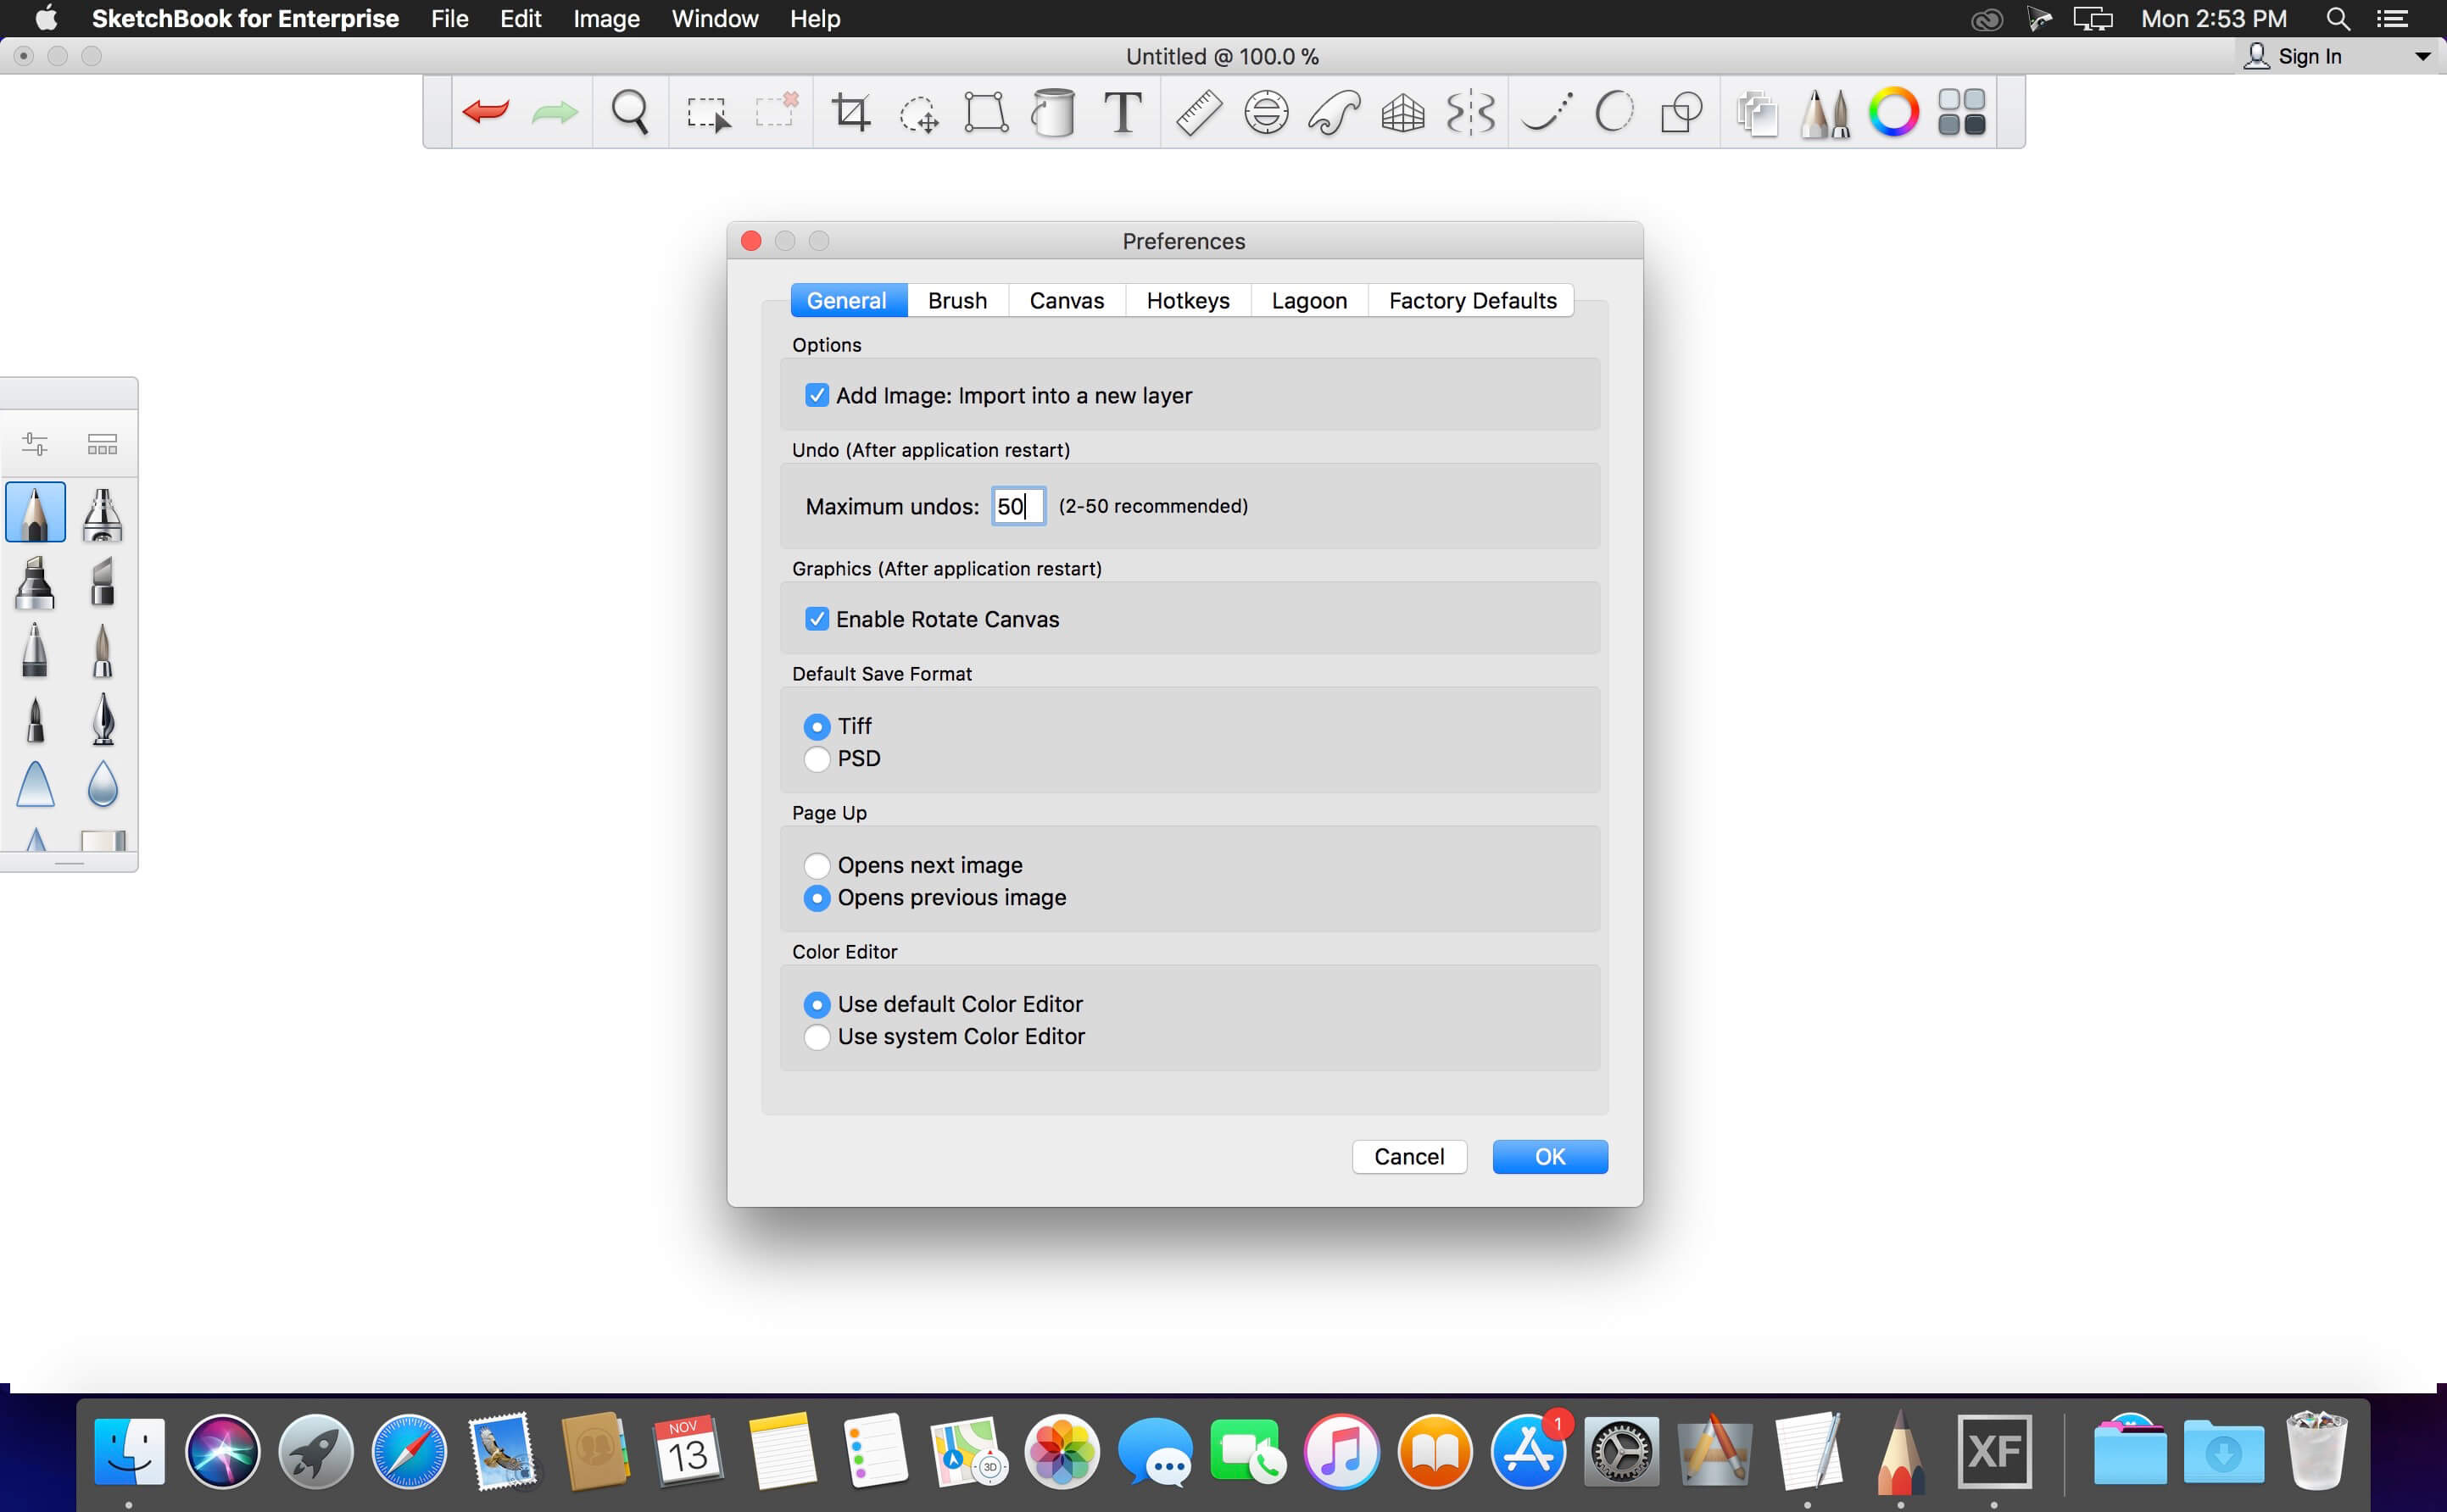Cancel the Preferences dialog
The image size is (2447, 1512).
pos(1408,1157)
